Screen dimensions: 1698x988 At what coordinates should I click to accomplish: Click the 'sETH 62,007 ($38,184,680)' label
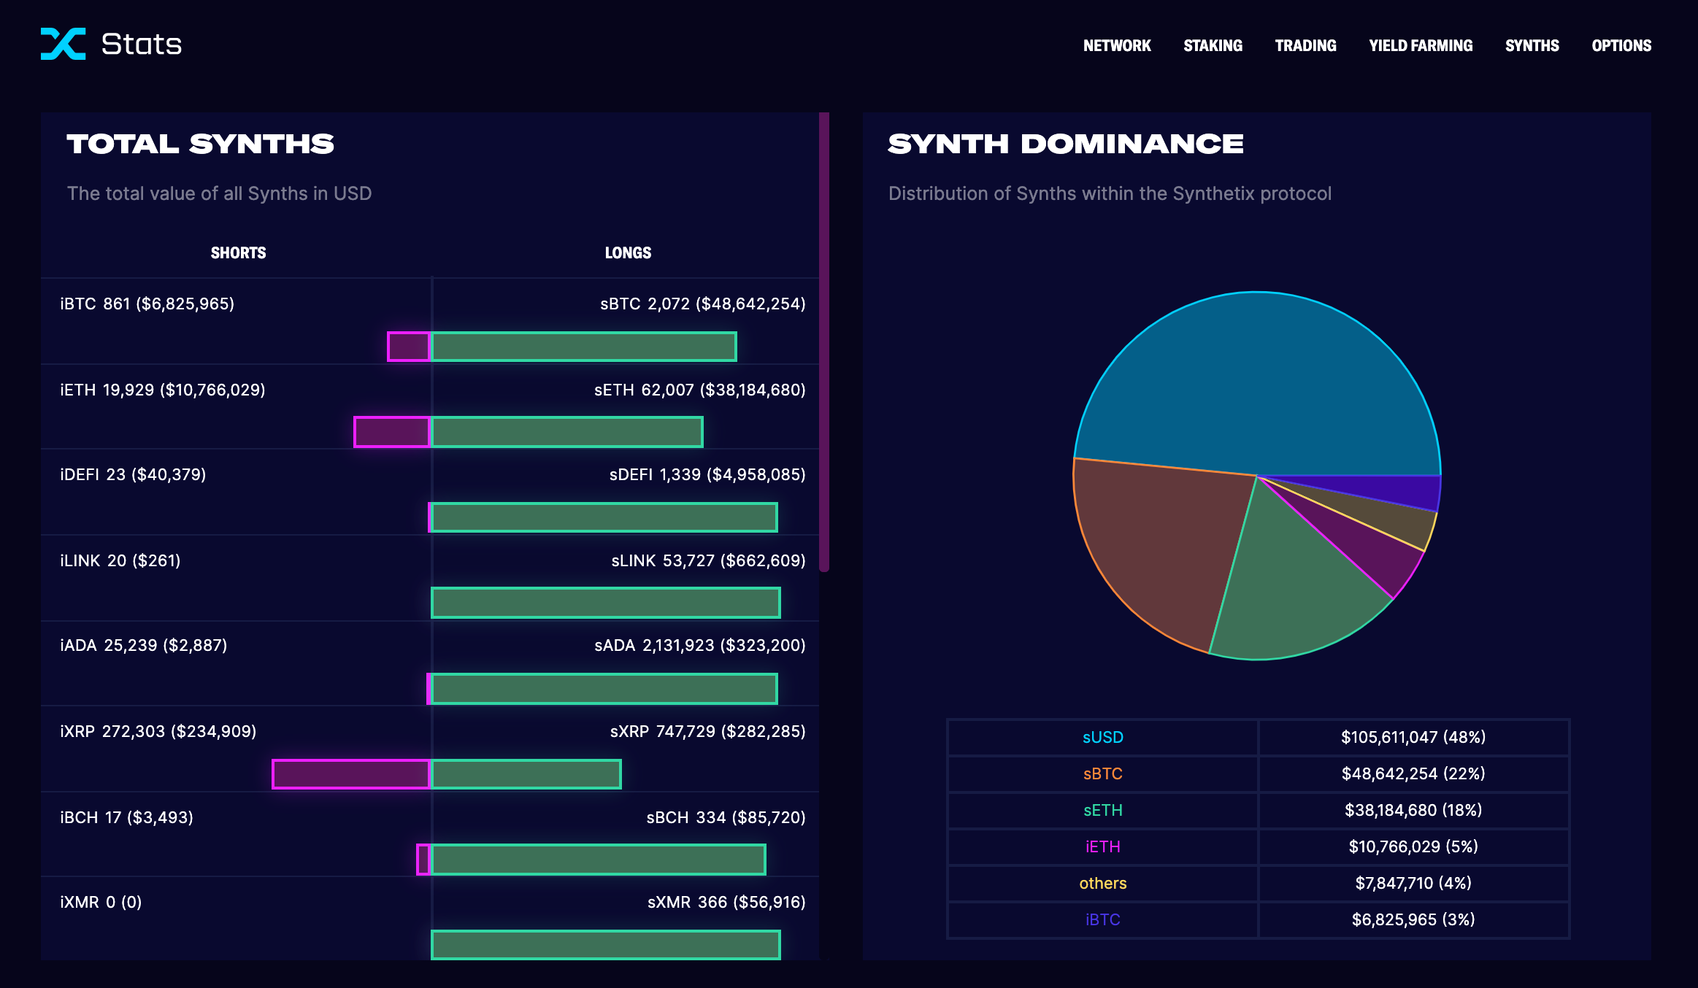700,390
